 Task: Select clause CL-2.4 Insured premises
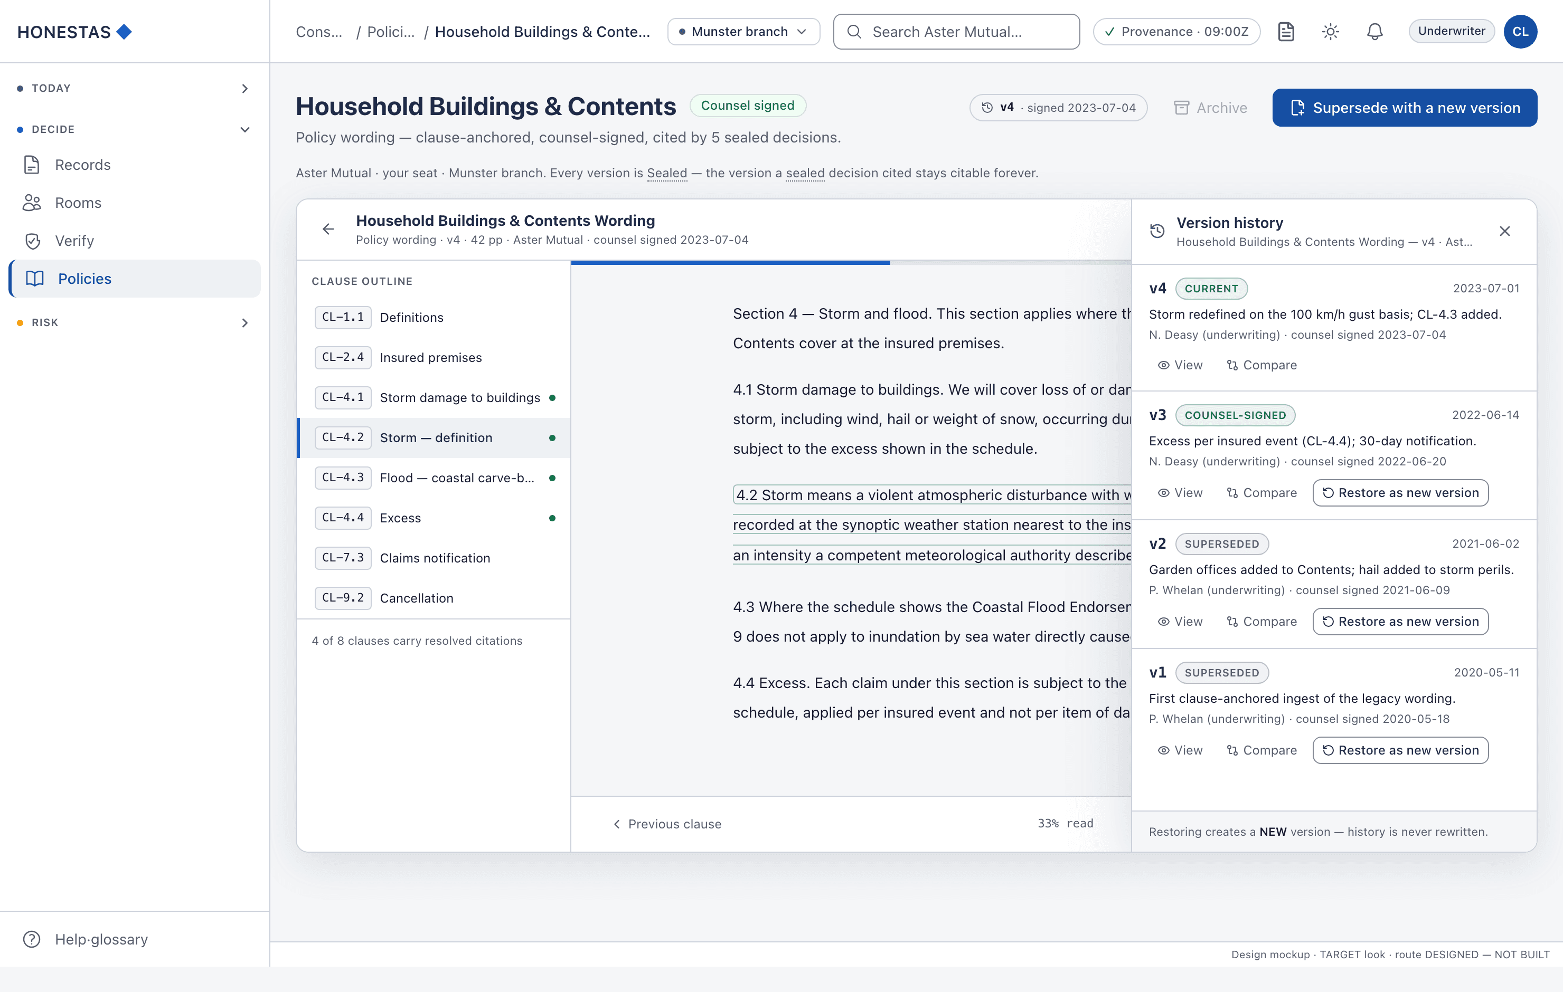tap(434, 357)
